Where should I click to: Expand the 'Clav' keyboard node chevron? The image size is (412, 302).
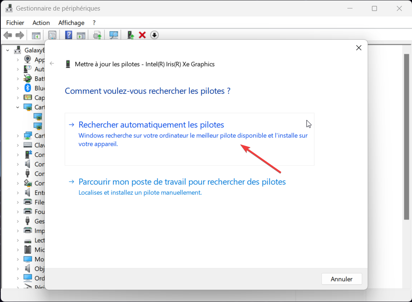pyautogui.click(x=18, y=145)
